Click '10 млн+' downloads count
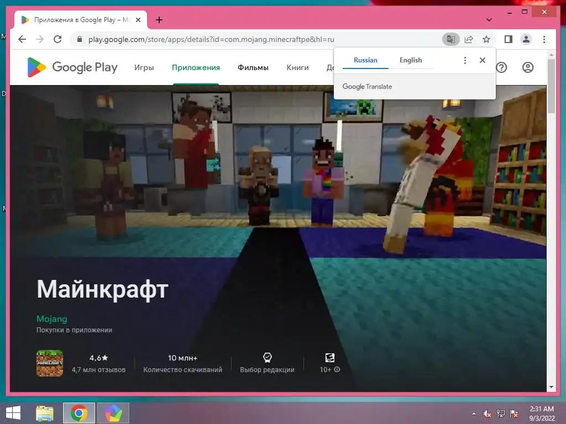The width and height of the screenshot is (566, 424). 182,358
